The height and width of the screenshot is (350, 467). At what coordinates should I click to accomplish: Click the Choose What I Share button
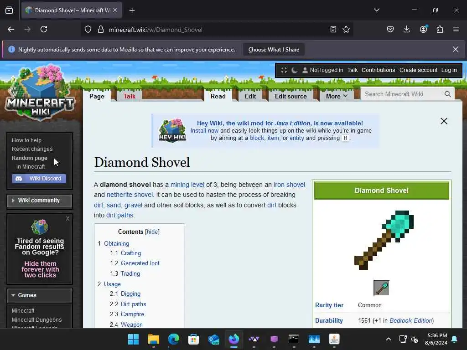[x=274, y=50]
